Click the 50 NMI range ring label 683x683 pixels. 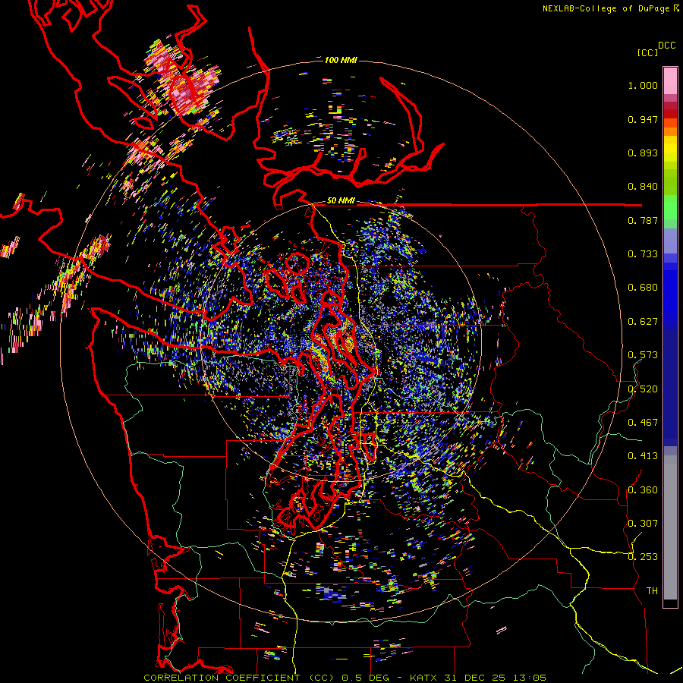341,201
